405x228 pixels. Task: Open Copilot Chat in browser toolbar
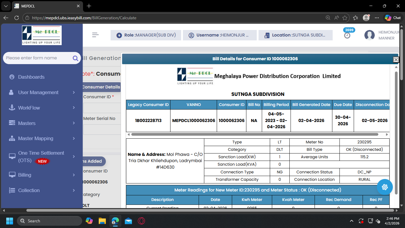pos(393,18)
